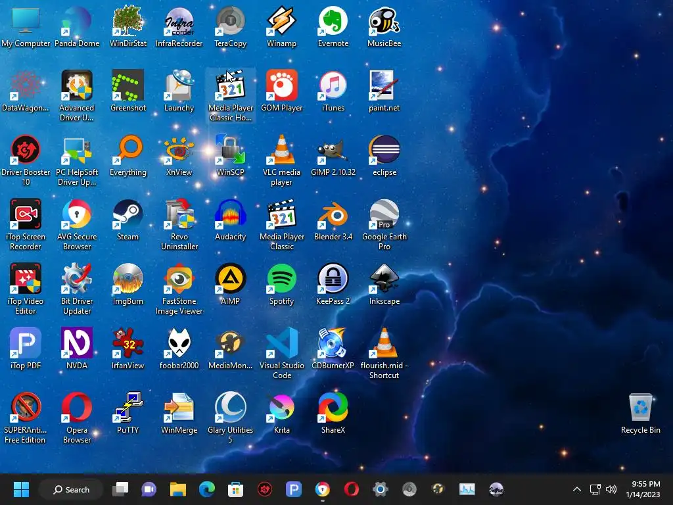673x505 pixels.
Task: Select the Launchy shortcut
Action: 179,85
